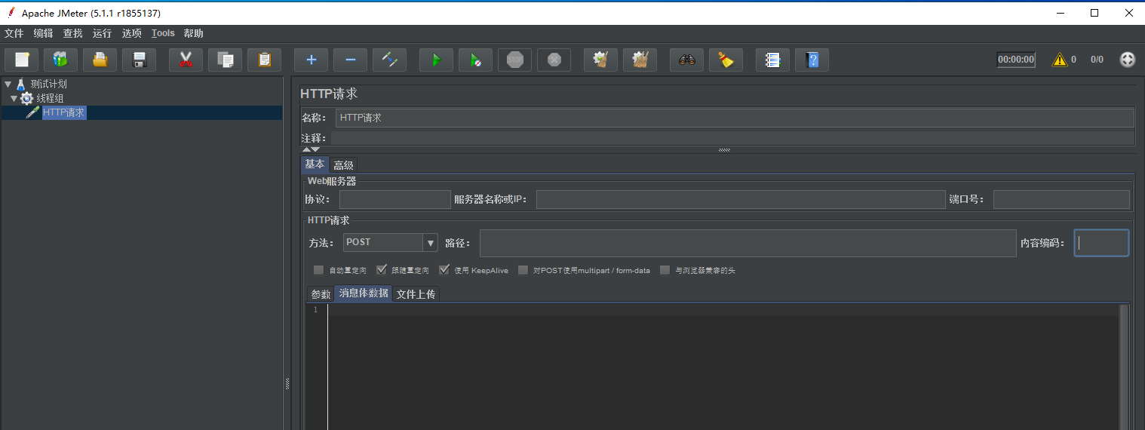Screen dimensions: 1145x430
Task: Open the 选项 menu
Action: pyautogui.click(x=132, y=33)
